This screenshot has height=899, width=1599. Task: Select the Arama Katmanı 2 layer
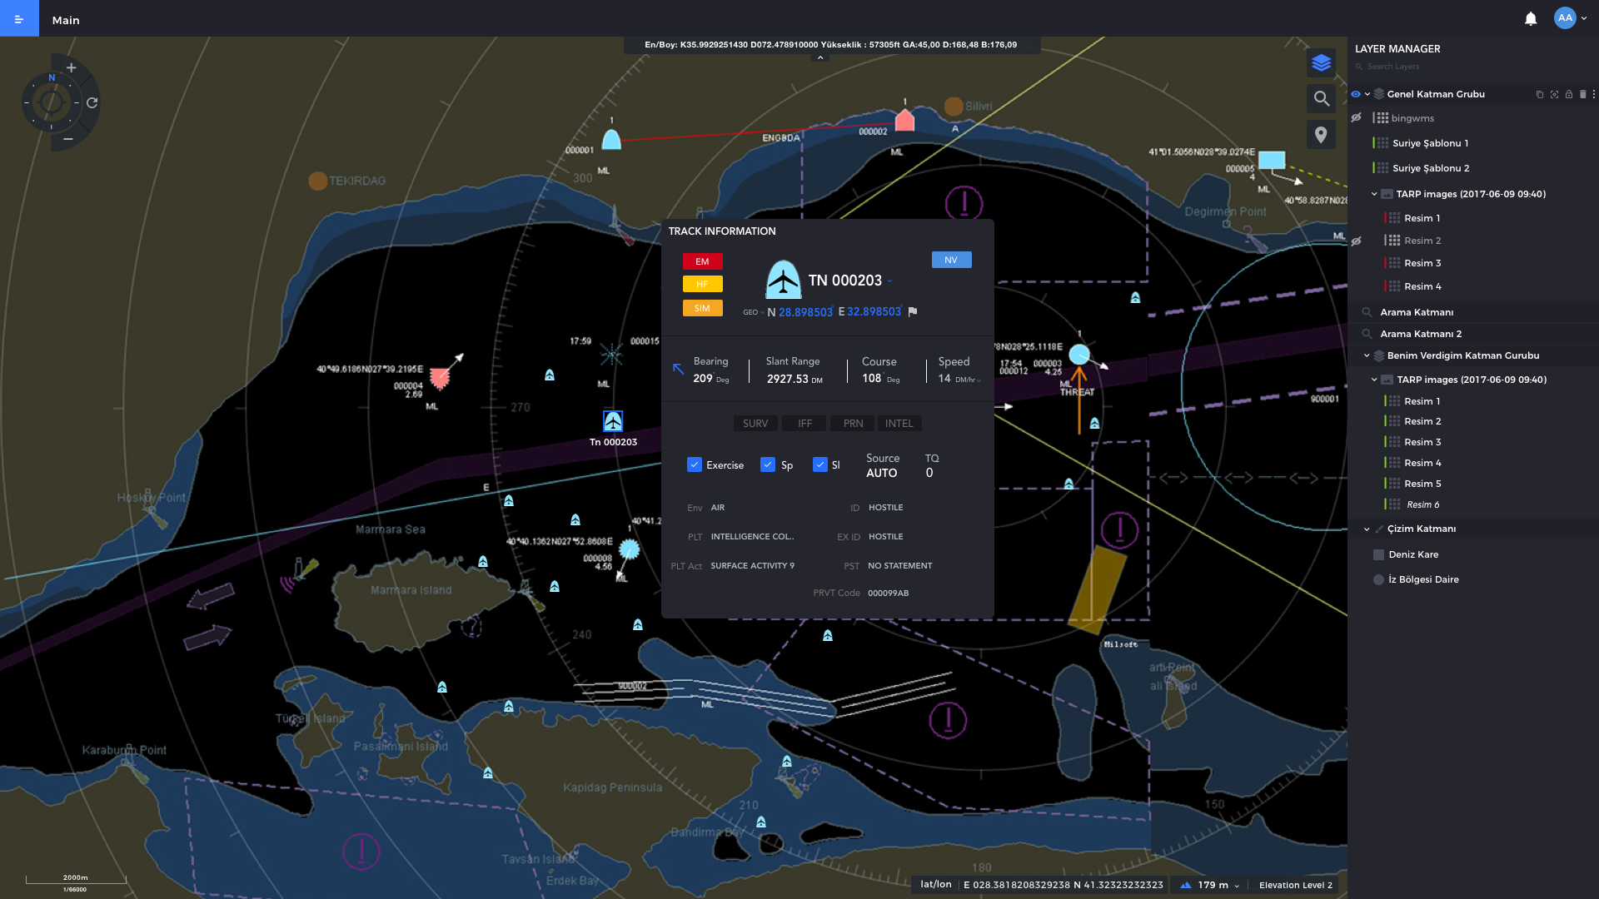[x=1421, y=334]
